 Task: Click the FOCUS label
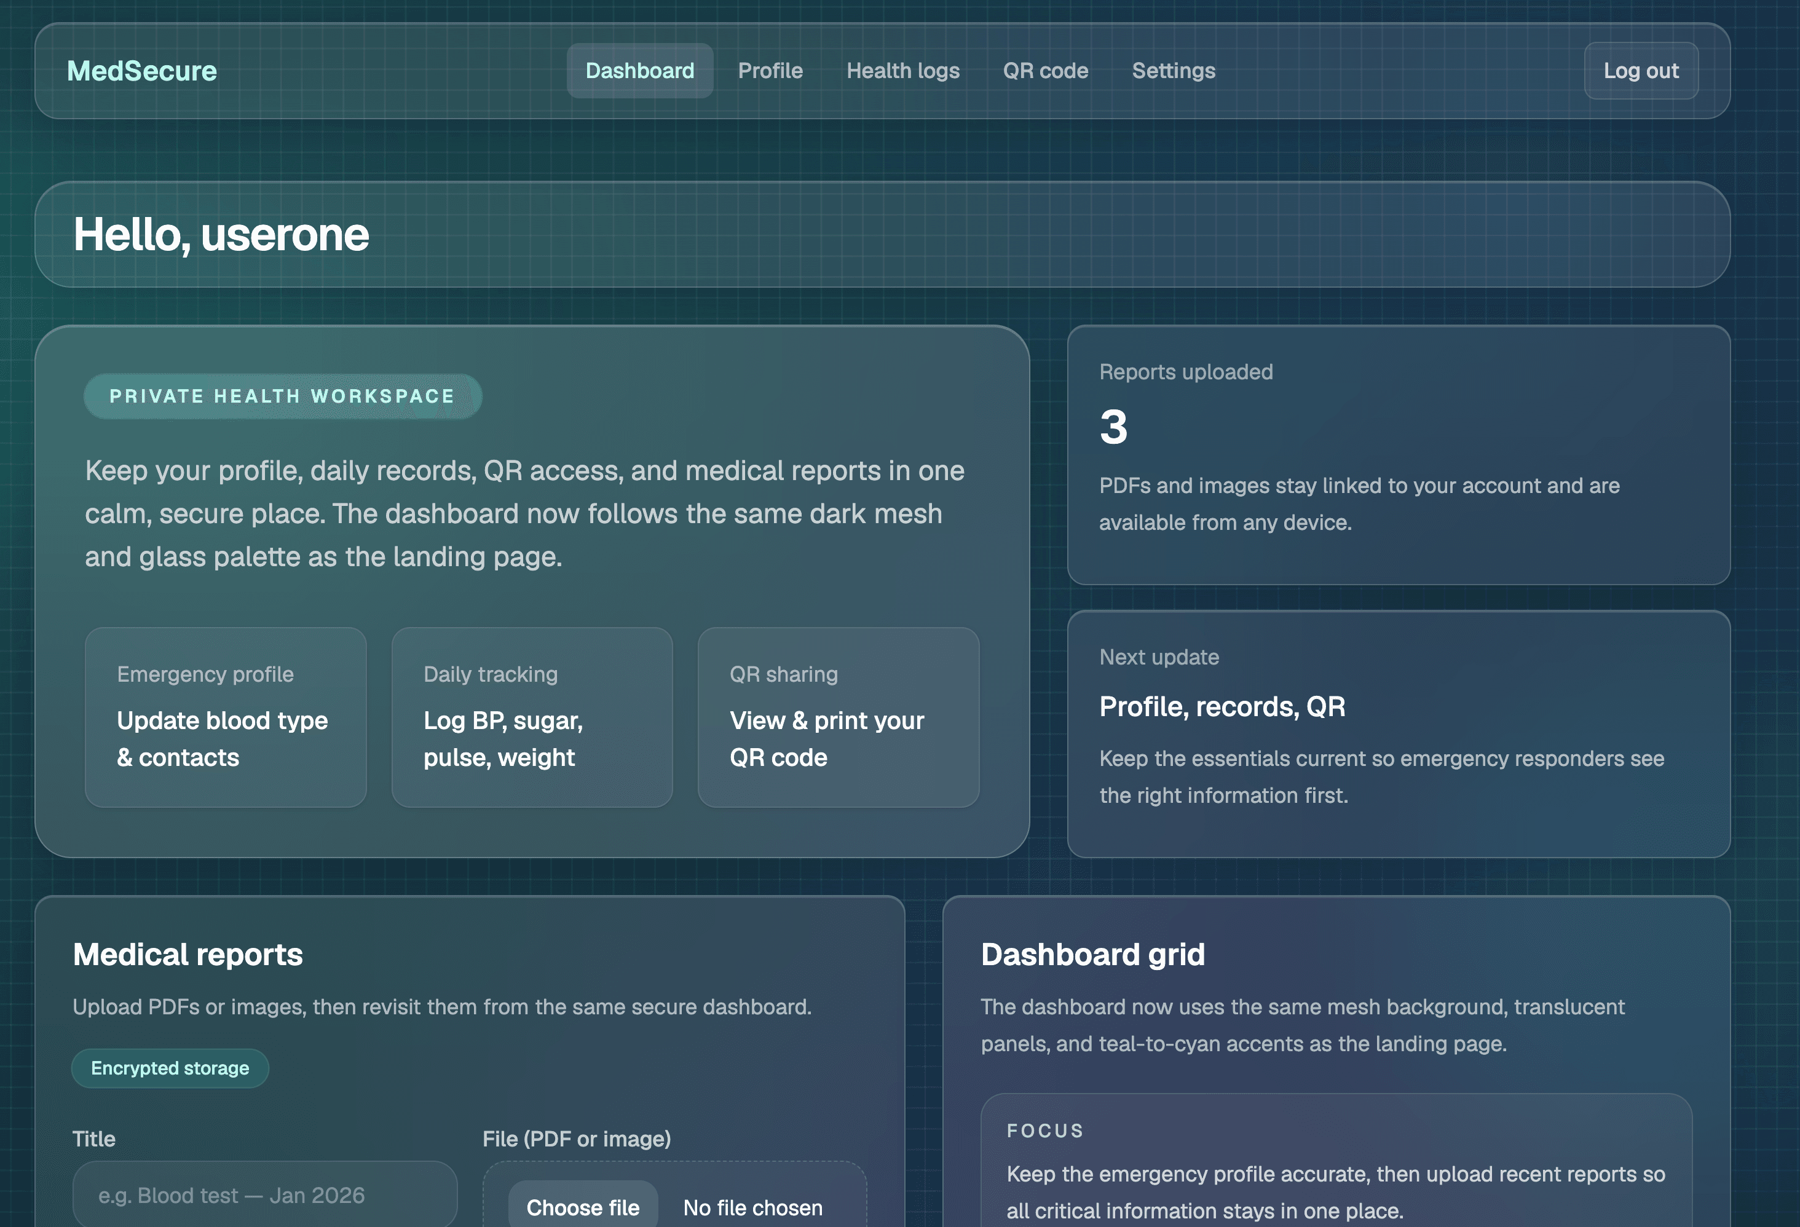point(1045,1131)
